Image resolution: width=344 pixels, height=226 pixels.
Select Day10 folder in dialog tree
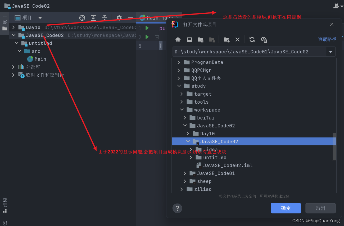[204, 133]
